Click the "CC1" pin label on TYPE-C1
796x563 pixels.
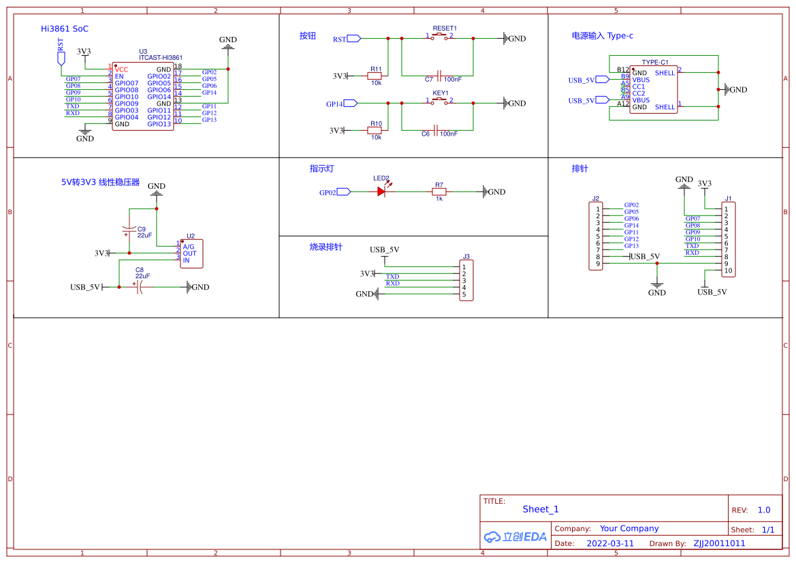click(x=639, y=87)
